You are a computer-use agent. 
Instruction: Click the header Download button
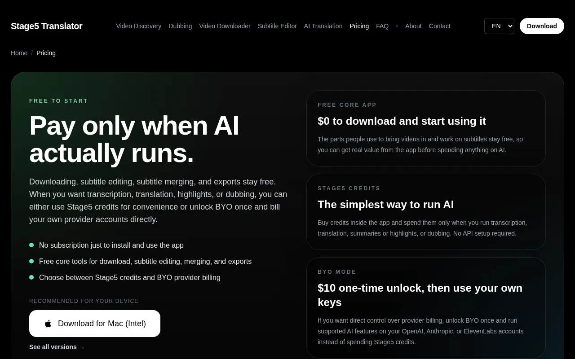(542, 26)
